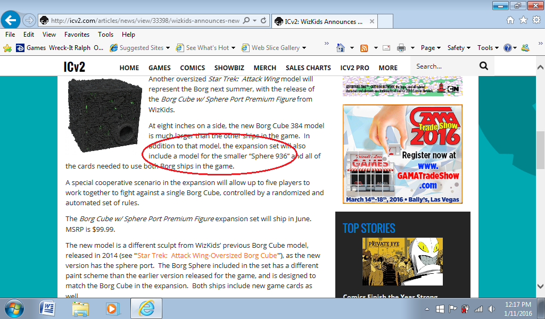Add this page to the Favorites bar
Screen dimensions: 545x319
tap(7, 48)
